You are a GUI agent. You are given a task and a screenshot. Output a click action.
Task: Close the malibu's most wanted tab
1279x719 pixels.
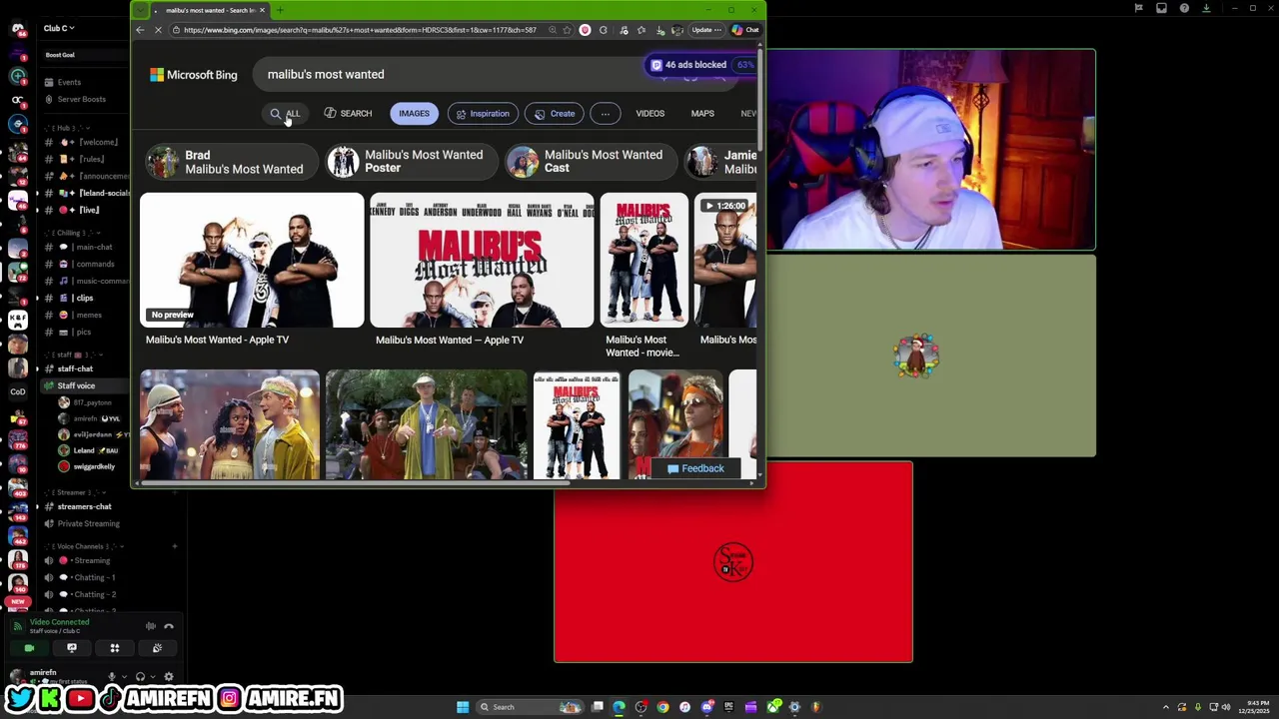point(262,10)
